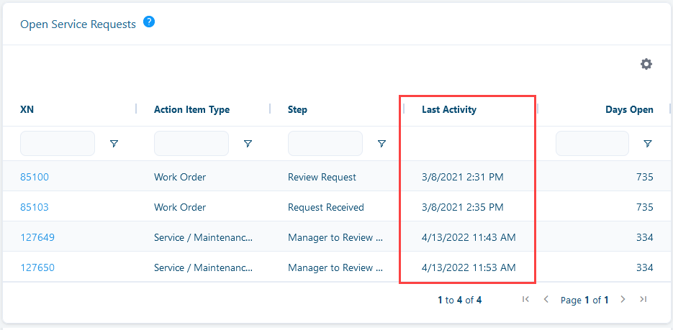
Task: Open service request 85103
Action: click(35, 208)
